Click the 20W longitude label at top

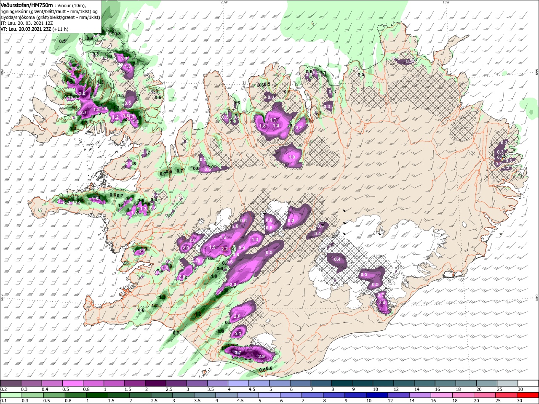pos(224,2)
